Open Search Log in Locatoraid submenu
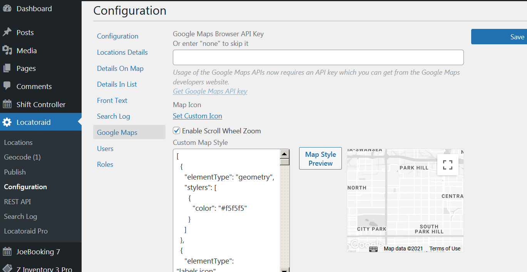This screenshot has height=272, width=527. point(20,217)
